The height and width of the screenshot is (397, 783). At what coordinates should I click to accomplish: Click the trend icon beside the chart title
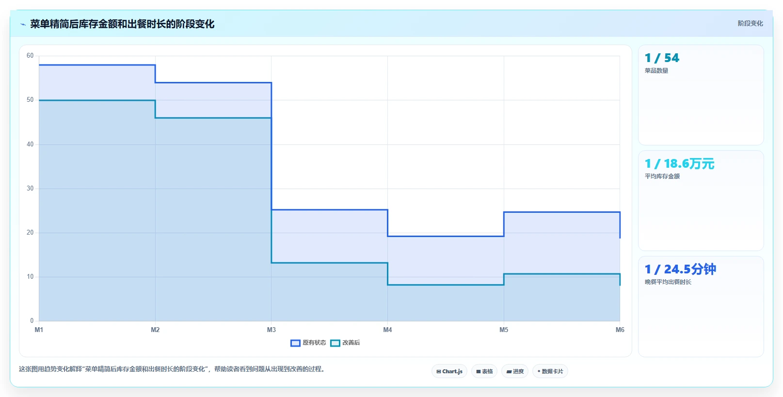coord(23,24)
